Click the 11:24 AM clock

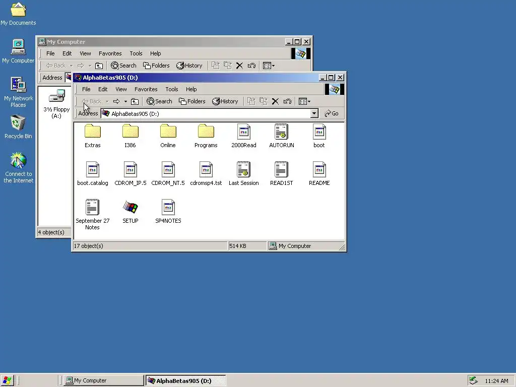(x=496, y=381)
